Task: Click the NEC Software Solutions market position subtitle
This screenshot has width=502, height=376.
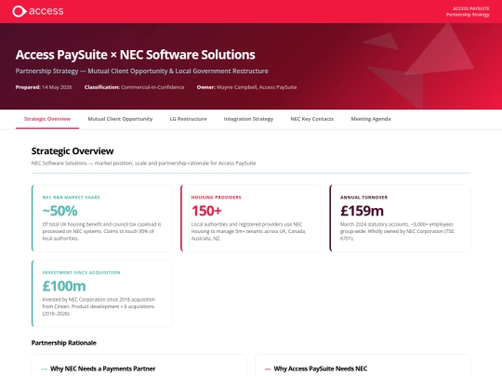Action: pos(143,163)
